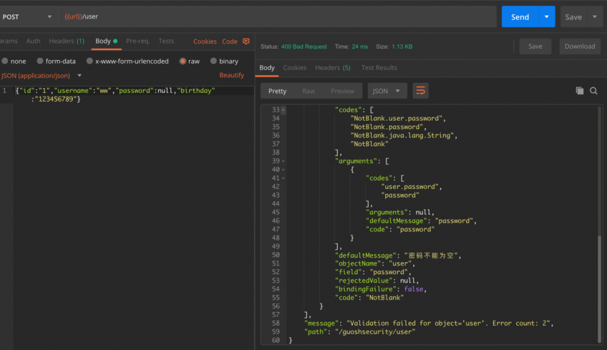
Task: Select the none body option
Action: click(x=7, y=61)
